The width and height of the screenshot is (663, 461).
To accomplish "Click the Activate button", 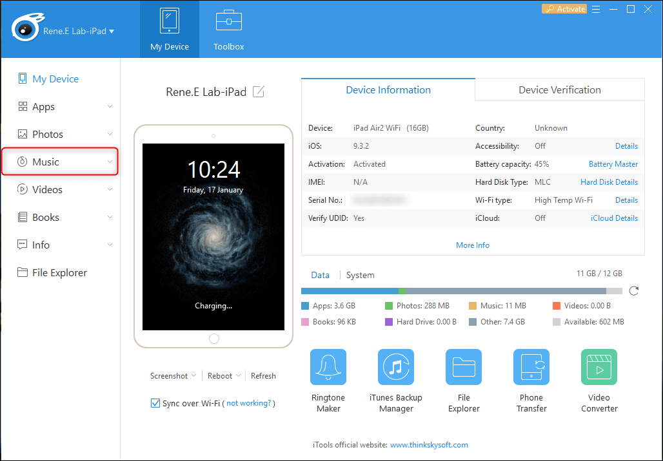I will (564, 9).
